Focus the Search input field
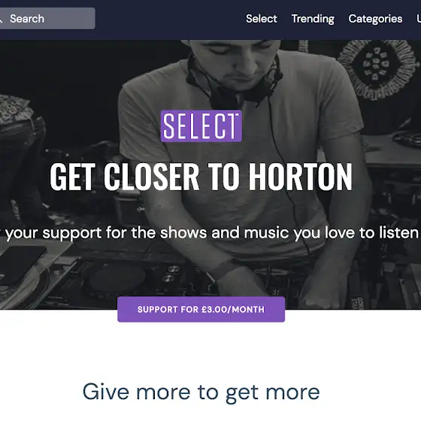 coord(47,19)
